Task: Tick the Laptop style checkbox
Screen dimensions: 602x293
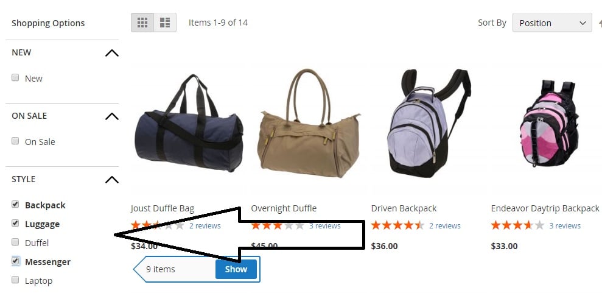Action: 15,280
